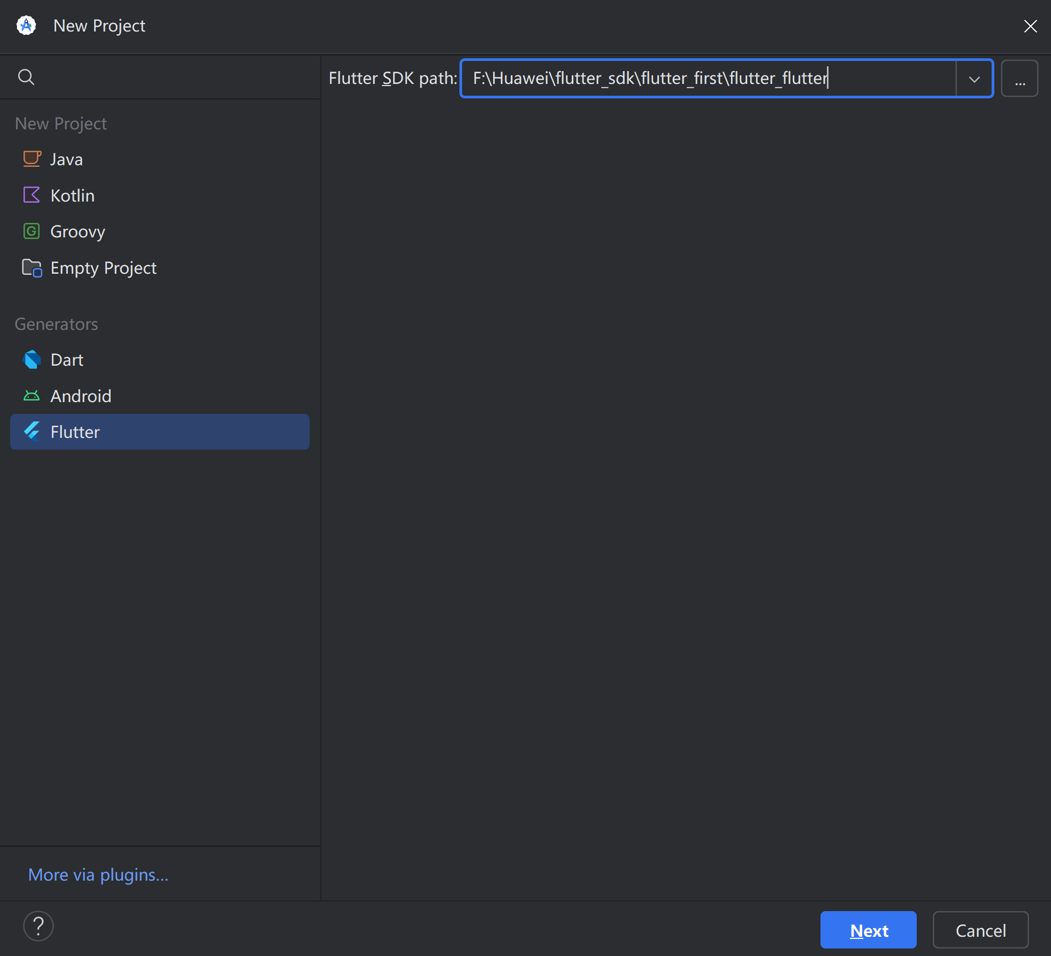Click the Java cup icon
This screenshot has height=956, width=1051.
[x=32, y=159]
